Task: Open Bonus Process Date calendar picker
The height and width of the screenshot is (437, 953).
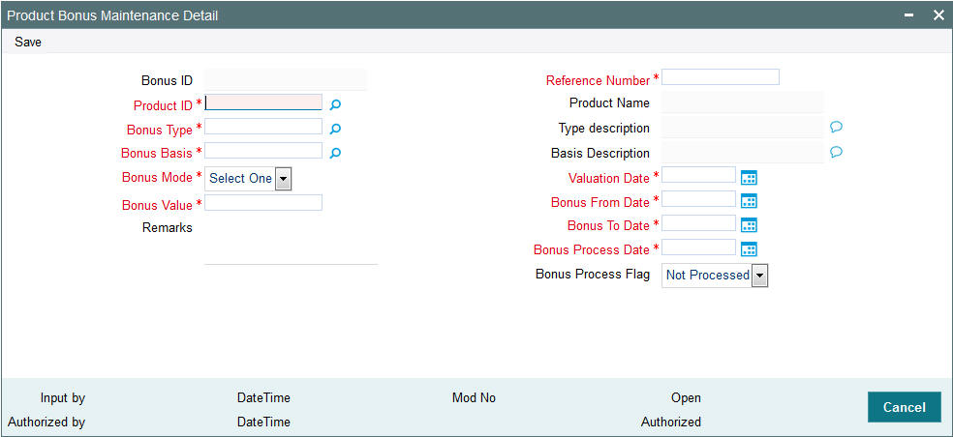Action: (x=749, y=248)
